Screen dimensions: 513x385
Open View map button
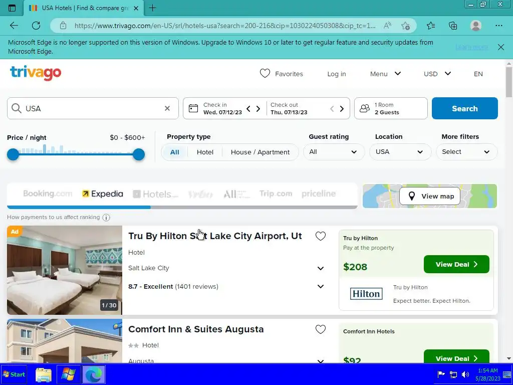click(429, 196)
